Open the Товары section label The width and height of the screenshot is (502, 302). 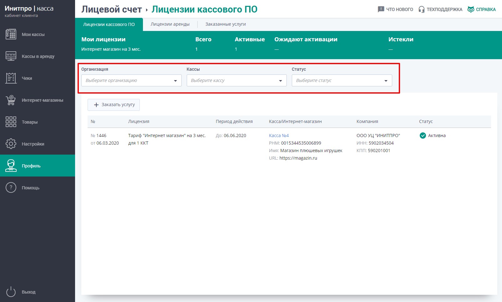[30, 122]
